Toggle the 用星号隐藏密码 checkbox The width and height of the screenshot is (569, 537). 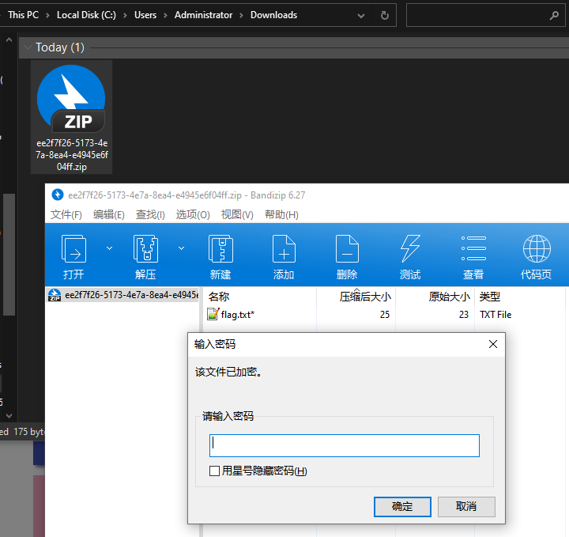tap(214, 471)
